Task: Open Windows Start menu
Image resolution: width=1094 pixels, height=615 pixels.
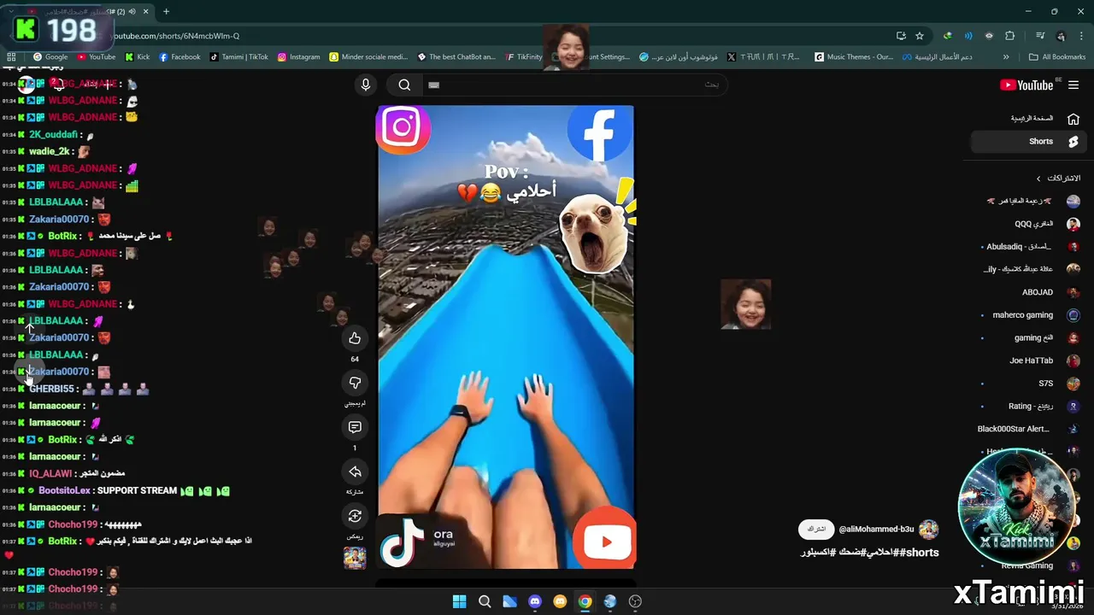Action: [459, 601]
